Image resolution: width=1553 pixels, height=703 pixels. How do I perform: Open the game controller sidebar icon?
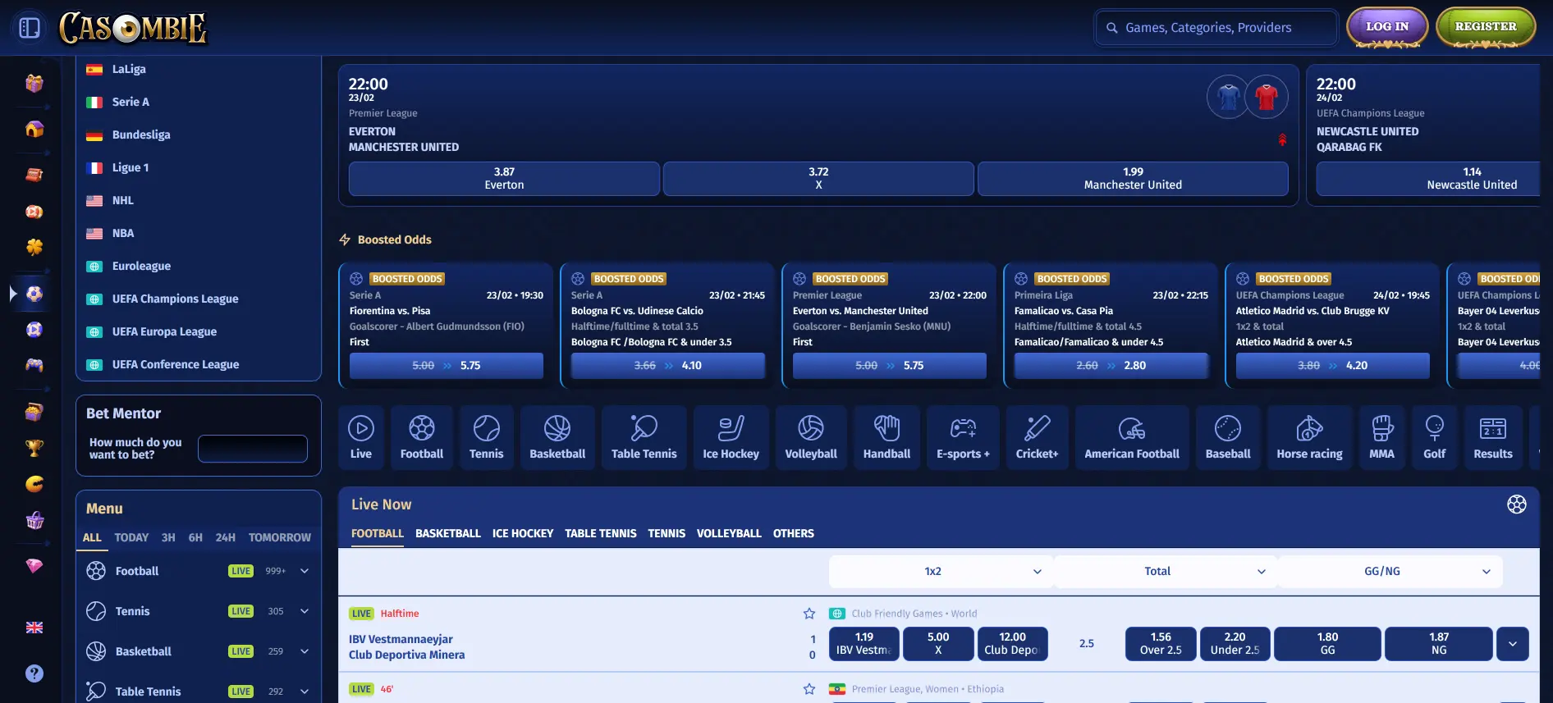point(34,365)
